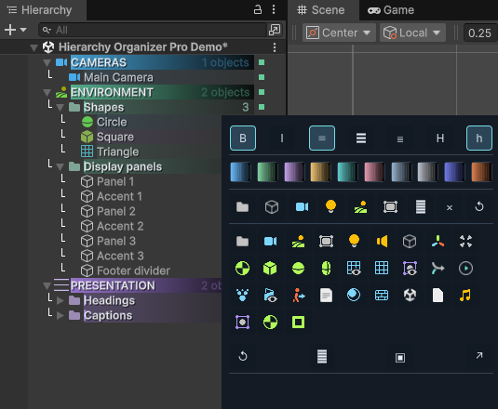Click the X clear icon button
This screenshot has height=409, width=498.
click(x=450, y=207)
